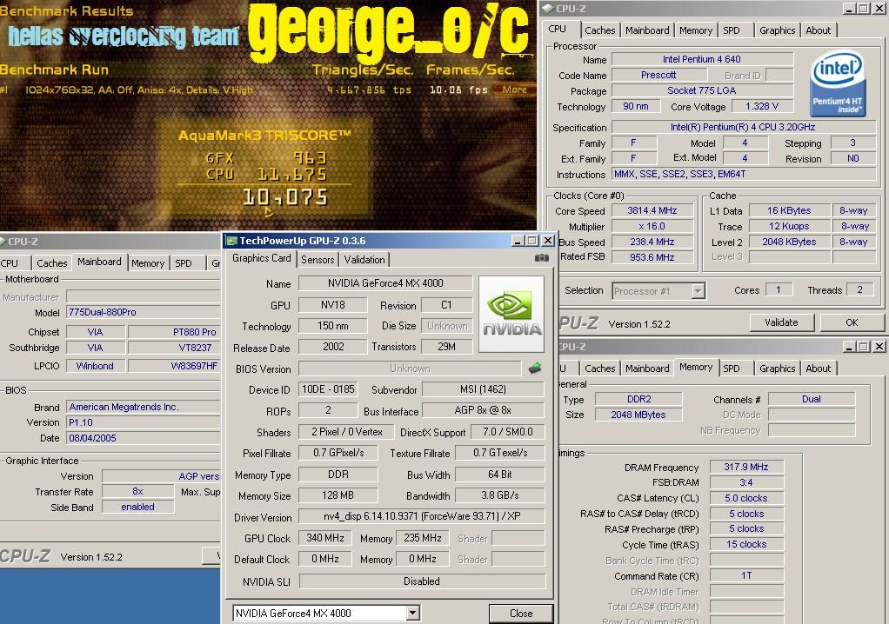Click the GPU-Z screenshot camera icon

pyautogui.click(x=541, y=258)
